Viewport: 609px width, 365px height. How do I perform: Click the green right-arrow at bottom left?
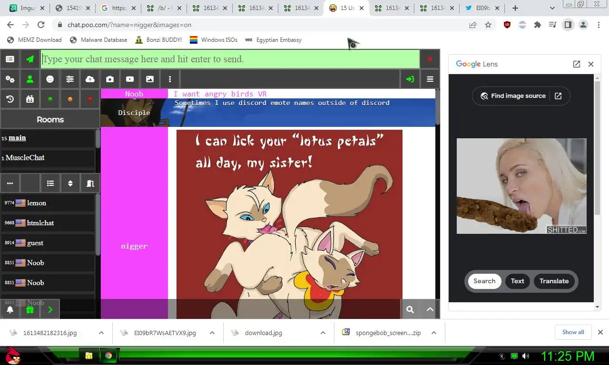50,310
